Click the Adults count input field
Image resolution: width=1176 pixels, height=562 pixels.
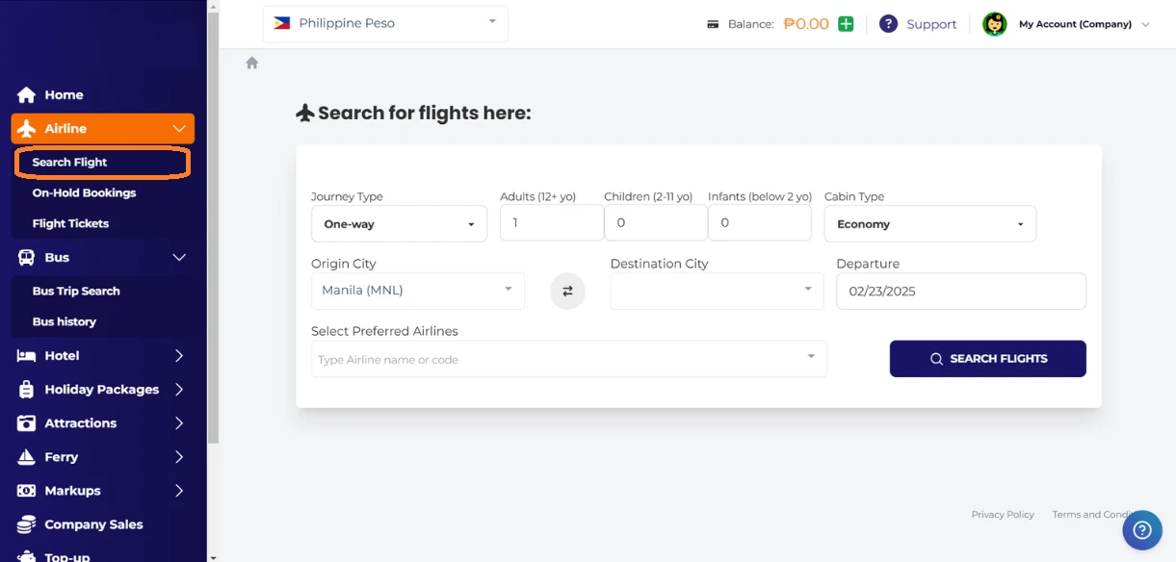click(x=551, y=223)
